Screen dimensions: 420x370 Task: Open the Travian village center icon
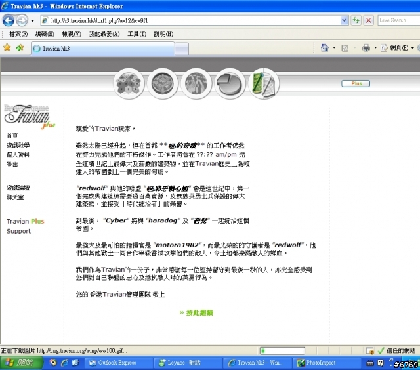point(163,83)
